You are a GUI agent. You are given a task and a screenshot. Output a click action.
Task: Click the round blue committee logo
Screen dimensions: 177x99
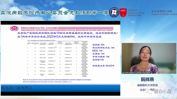point(114,12)
